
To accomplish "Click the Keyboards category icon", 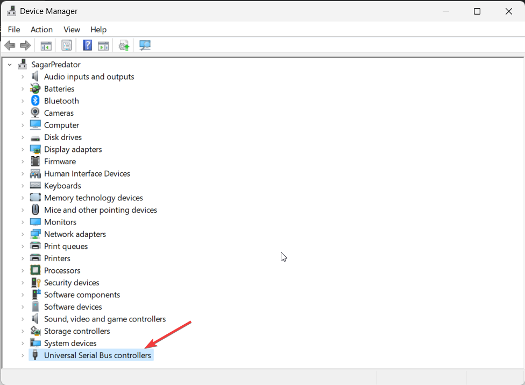I will pos(35,185).
